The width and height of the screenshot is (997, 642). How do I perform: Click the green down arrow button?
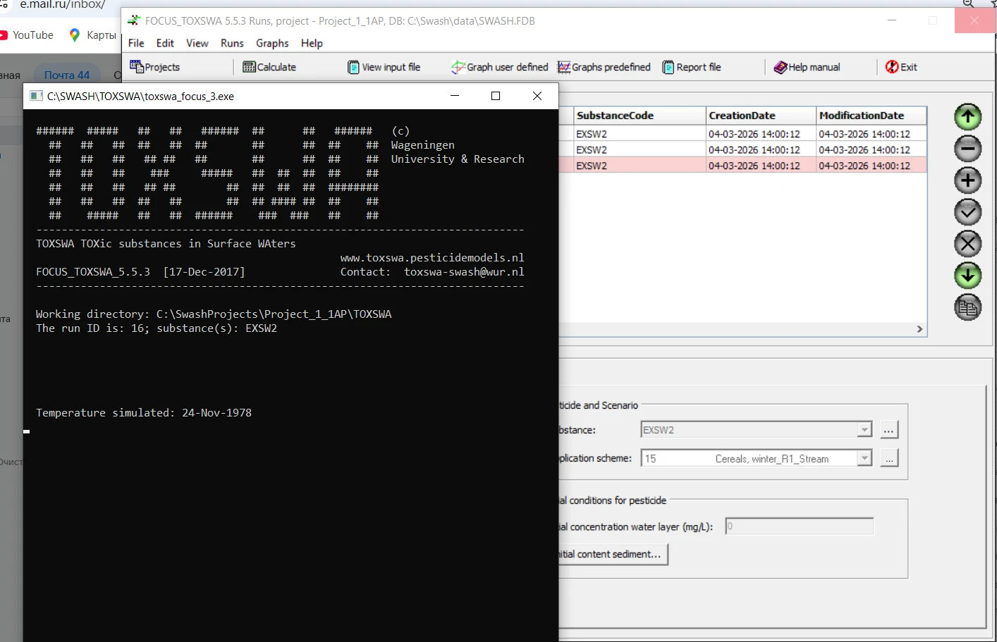(967, 276)
